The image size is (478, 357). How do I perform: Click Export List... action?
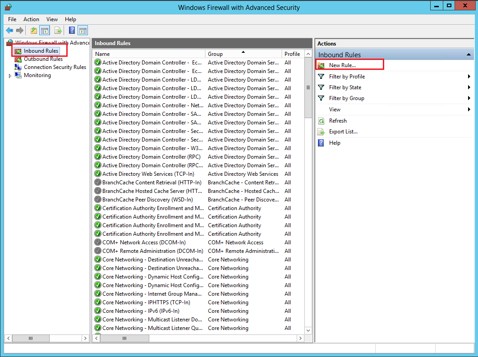pos(343,132)
